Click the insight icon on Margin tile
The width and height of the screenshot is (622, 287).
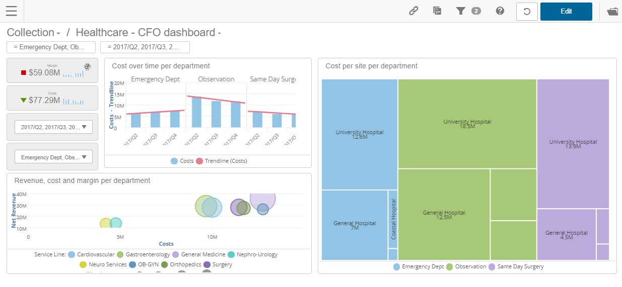tap(87, 67)
